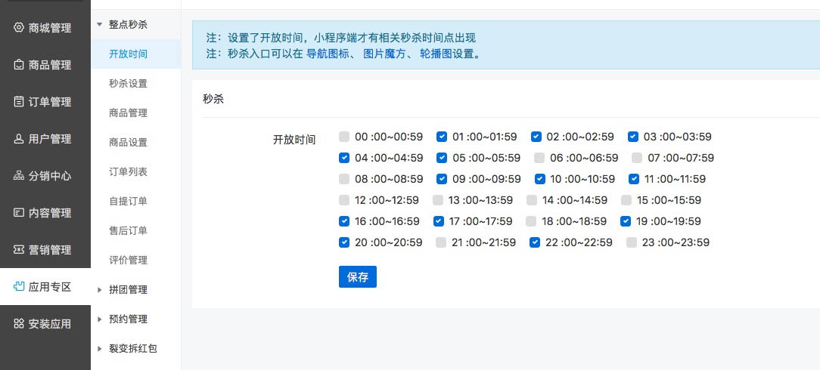The height and width of the screenshot is (370, 820).
Task: Check the 12:00~12:59 time slot
Action: [344, 200]
